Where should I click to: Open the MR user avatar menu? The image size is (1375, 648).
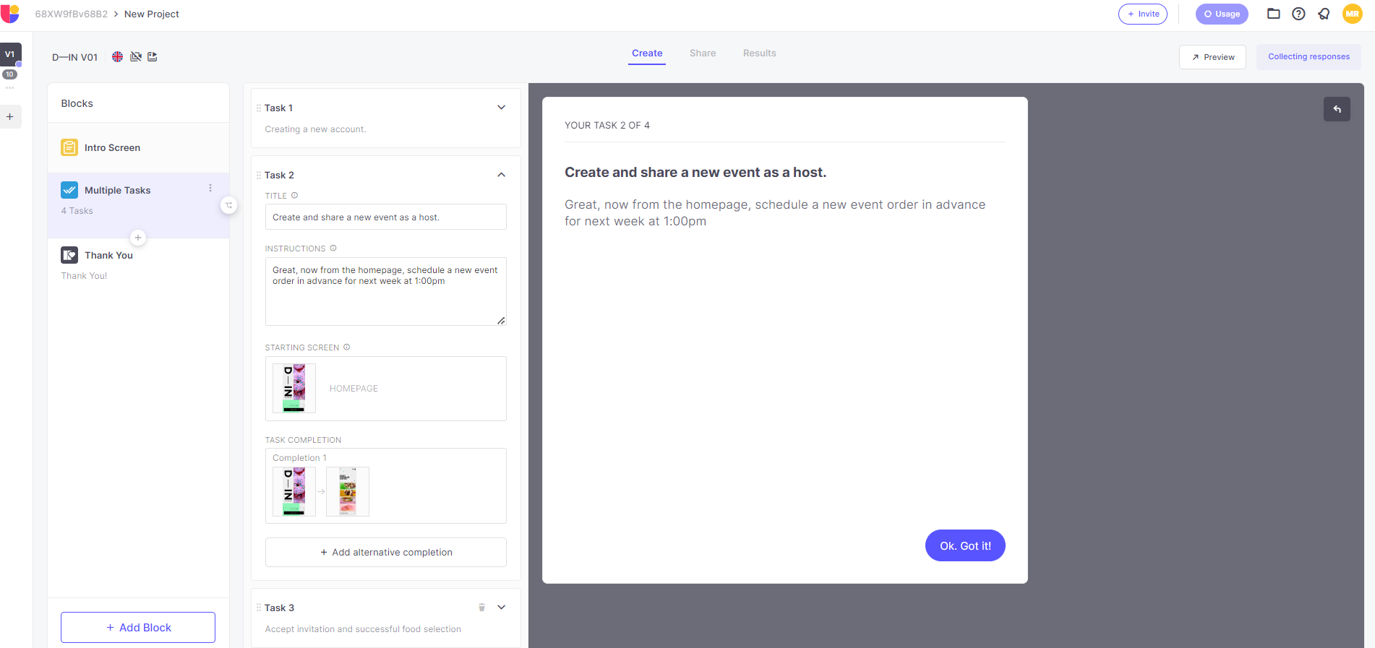(1352, 14)
